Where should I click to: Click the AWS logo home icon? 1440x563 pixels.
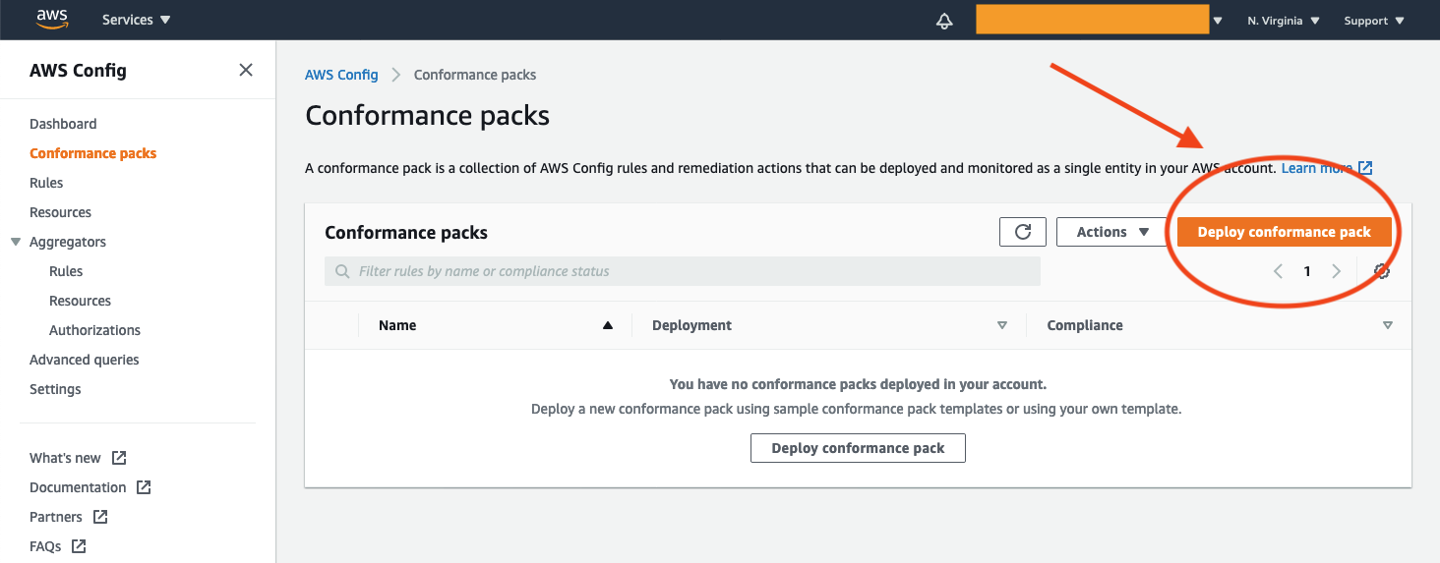(52, 20)
